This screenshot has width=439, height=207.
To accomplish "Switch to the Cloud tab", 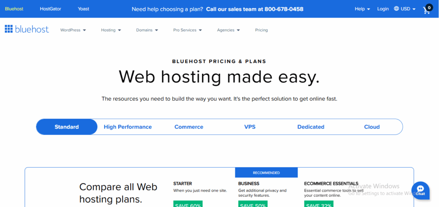I will coord(372,127).
